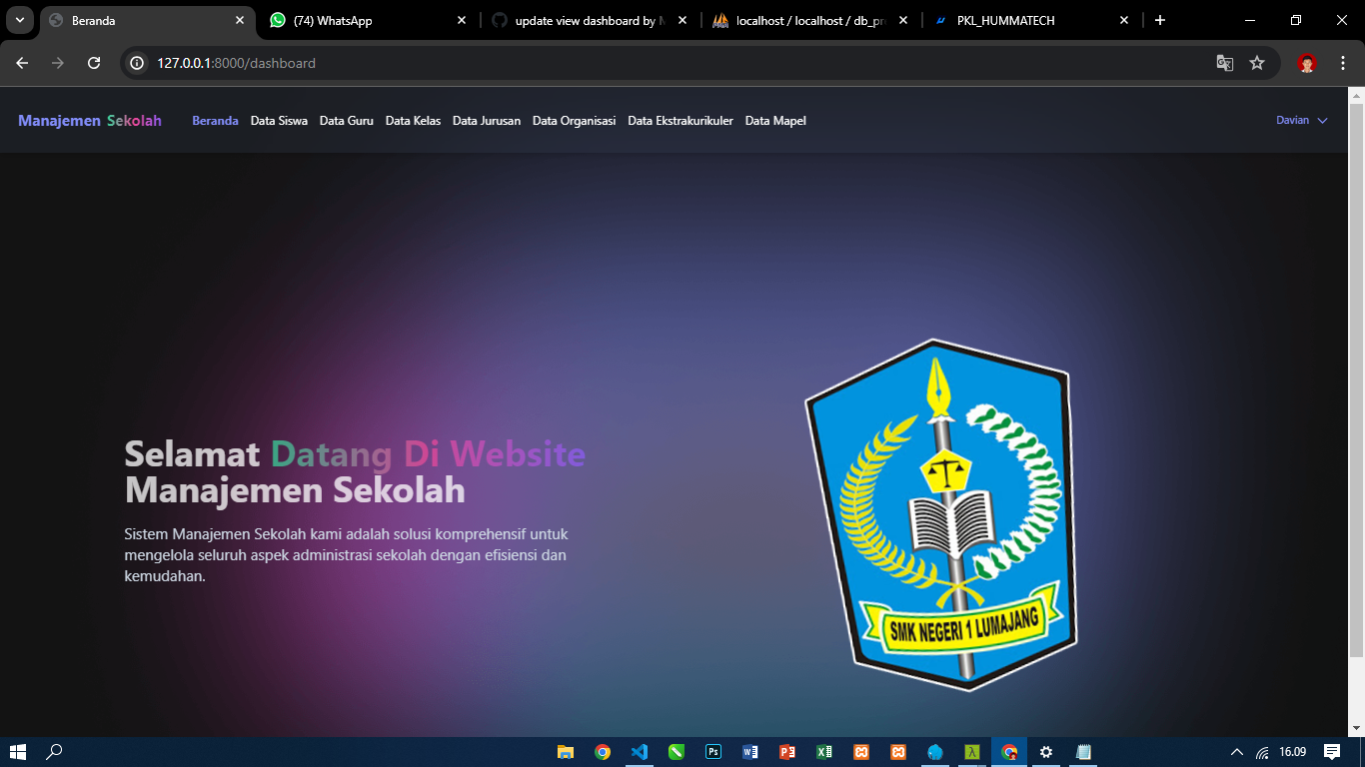Close the WhatsApp tab
The width and height of the screenshot is (1365, 767).
tap(462, 20)
